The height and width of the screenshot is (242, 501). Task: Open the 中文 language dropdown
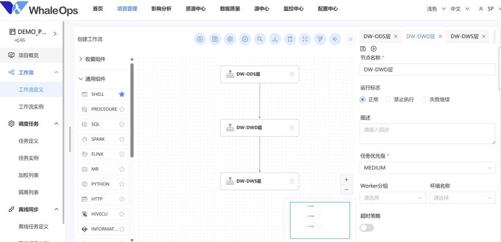pos(460,9)
